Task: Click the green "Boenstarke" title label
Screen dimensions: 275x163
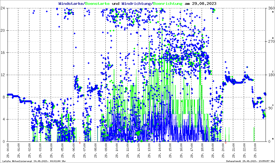Action: 97,3
